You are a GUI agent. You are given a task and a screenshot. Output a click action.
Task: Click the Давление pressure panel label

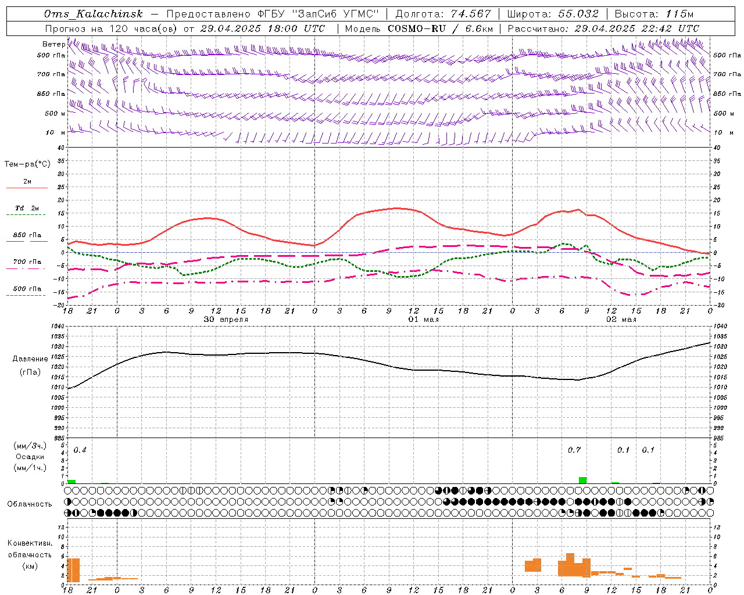(30, 359)
